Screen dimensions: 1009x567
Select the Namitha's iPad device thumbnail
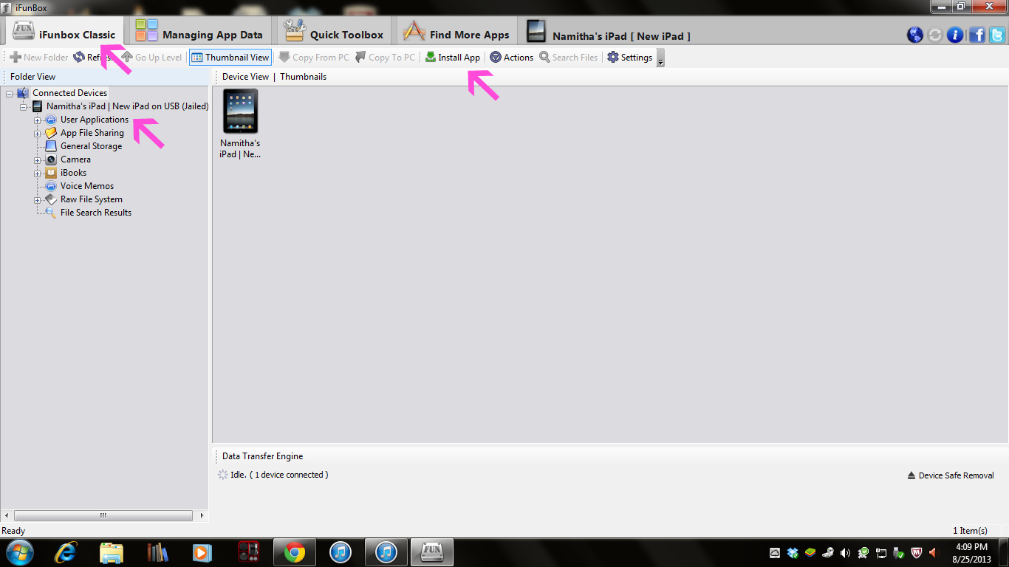[x=240, y=123]
